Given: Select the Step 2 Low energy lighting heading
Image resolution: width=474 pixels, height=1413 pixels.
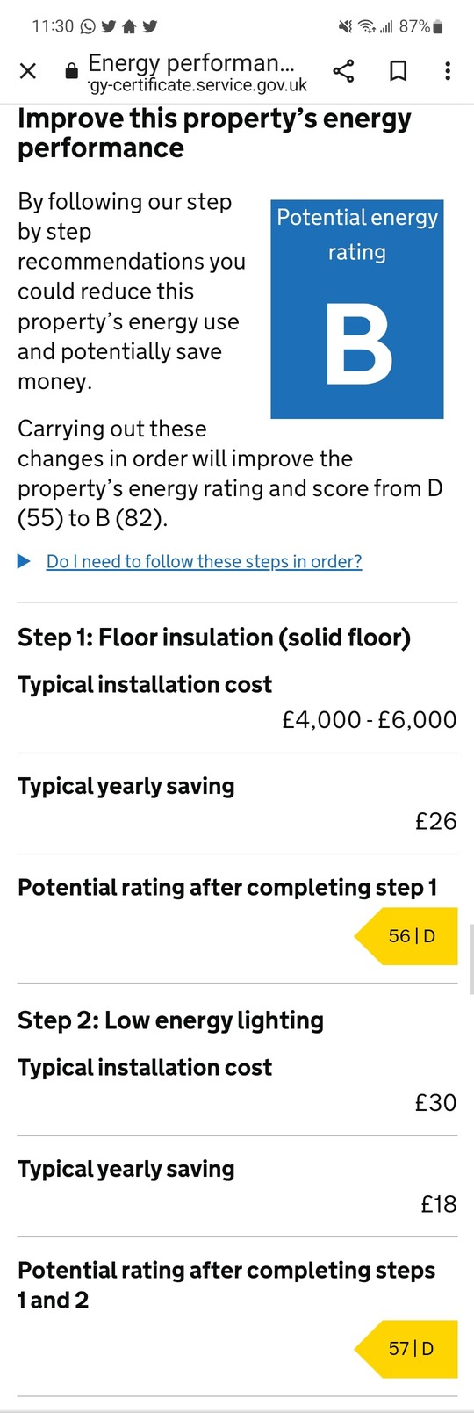Looking at the screenshot, I should (x=170, y=1020).
